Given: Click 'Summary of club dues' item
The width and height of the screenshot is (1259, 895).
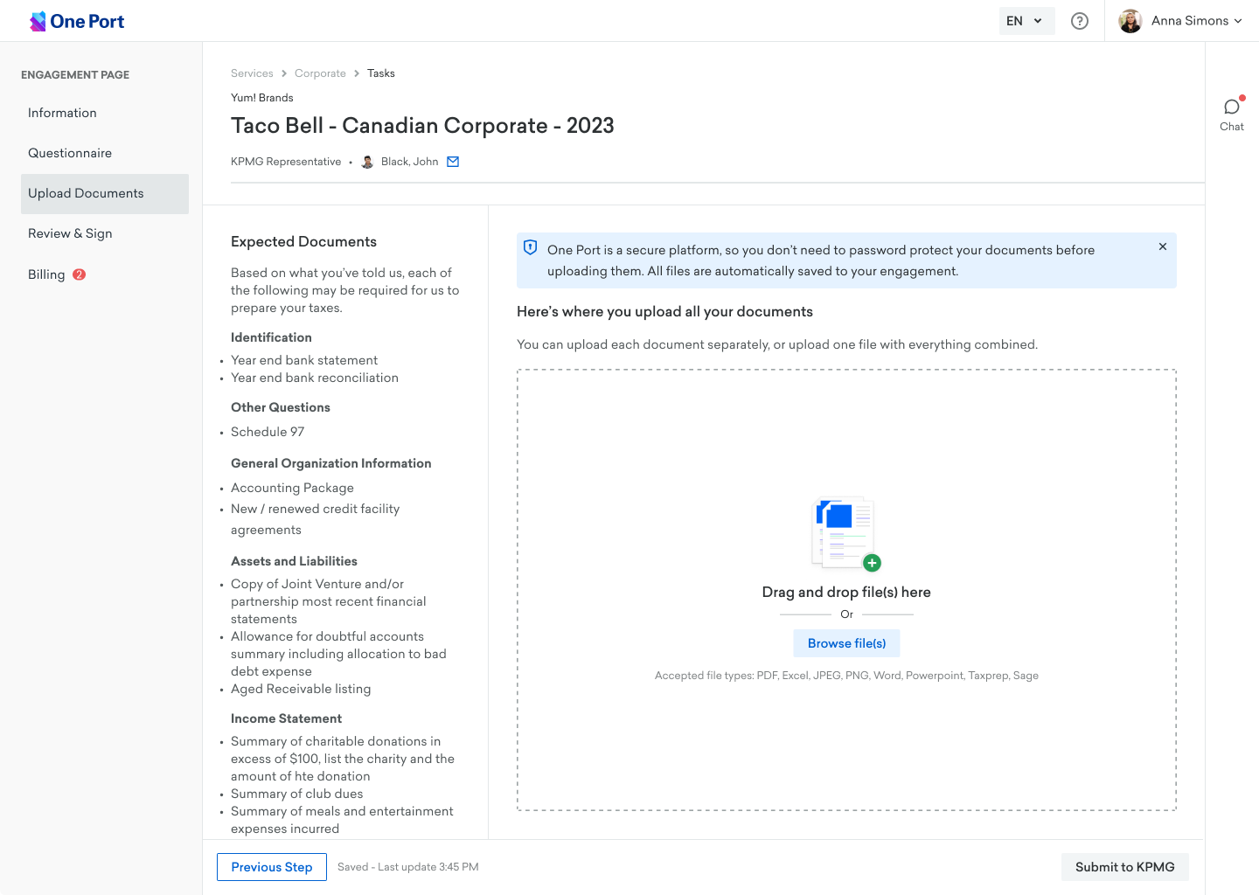Looking at the screenshot, I should [x=297, y=794].
